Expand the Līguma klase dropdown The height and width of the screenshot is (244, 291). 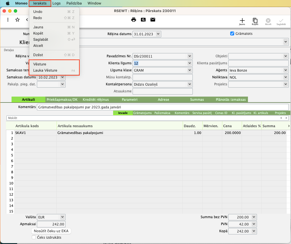coord(189,70)
